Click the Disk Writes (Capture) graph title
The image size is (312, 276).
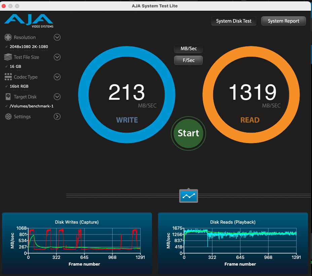[77, 222]
